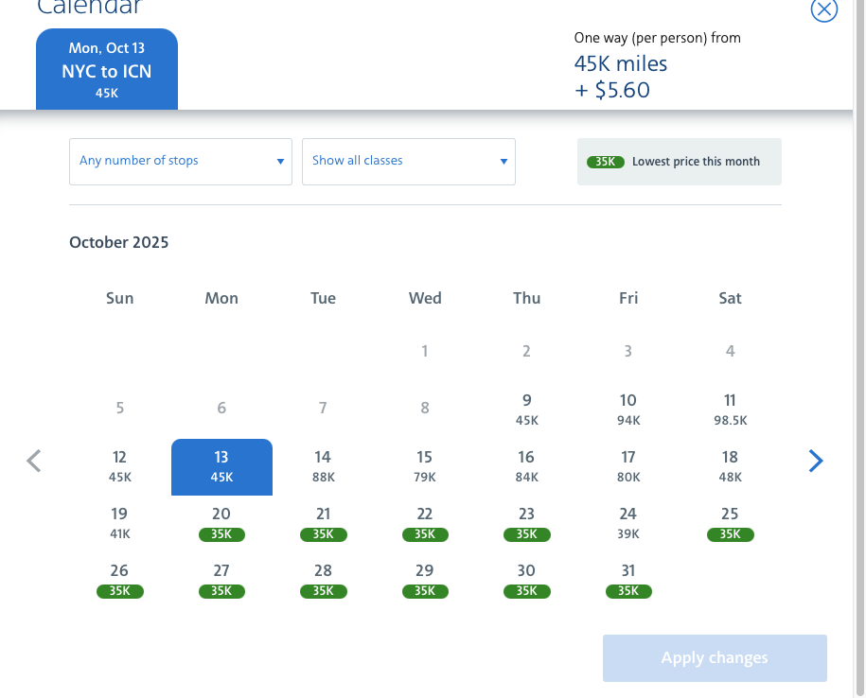
Task: Select October 9 priced at 45K
Action: [527, 410]
